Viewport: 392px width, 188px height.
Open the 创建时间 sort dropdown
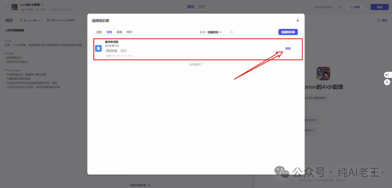pos(214,32)
